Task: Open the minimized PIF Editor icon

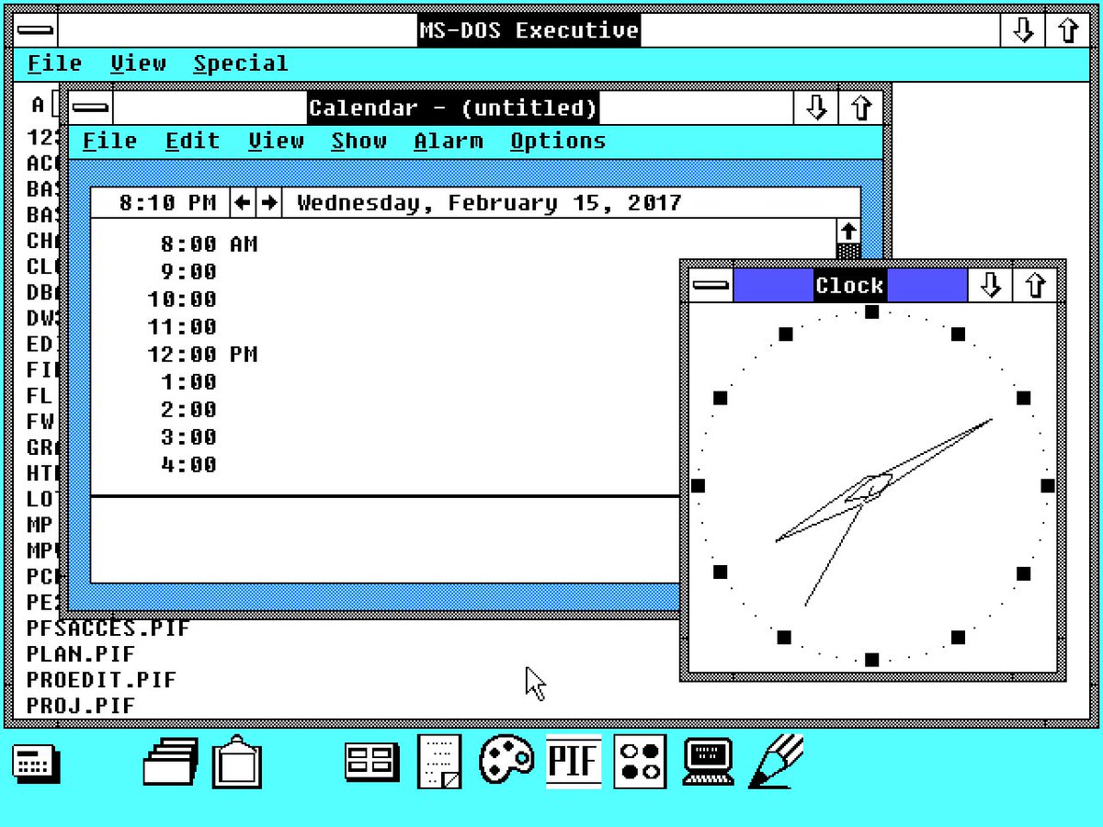Action: [x=574, y=762]
